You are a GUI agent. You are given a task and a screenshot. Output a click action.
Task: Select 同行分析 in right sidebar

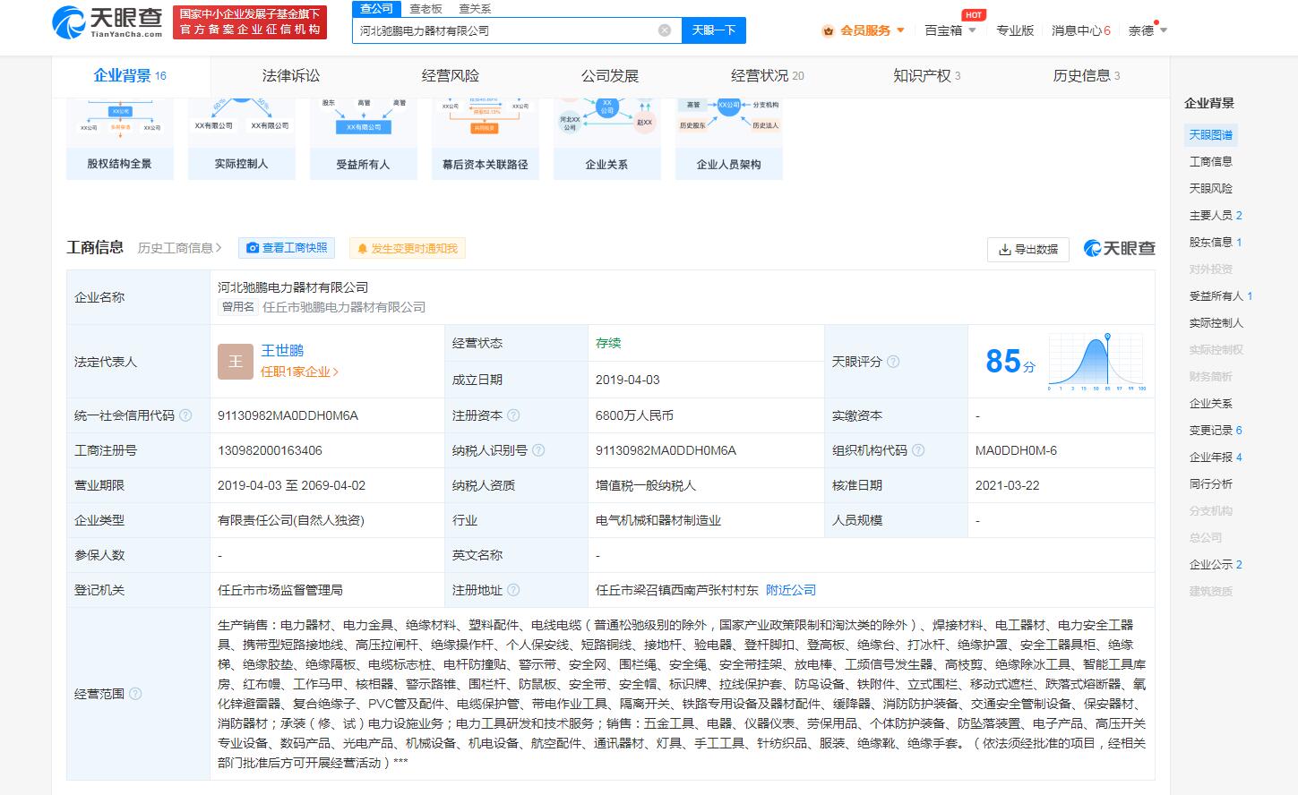pyautogui.click(x=1211, y=484)
